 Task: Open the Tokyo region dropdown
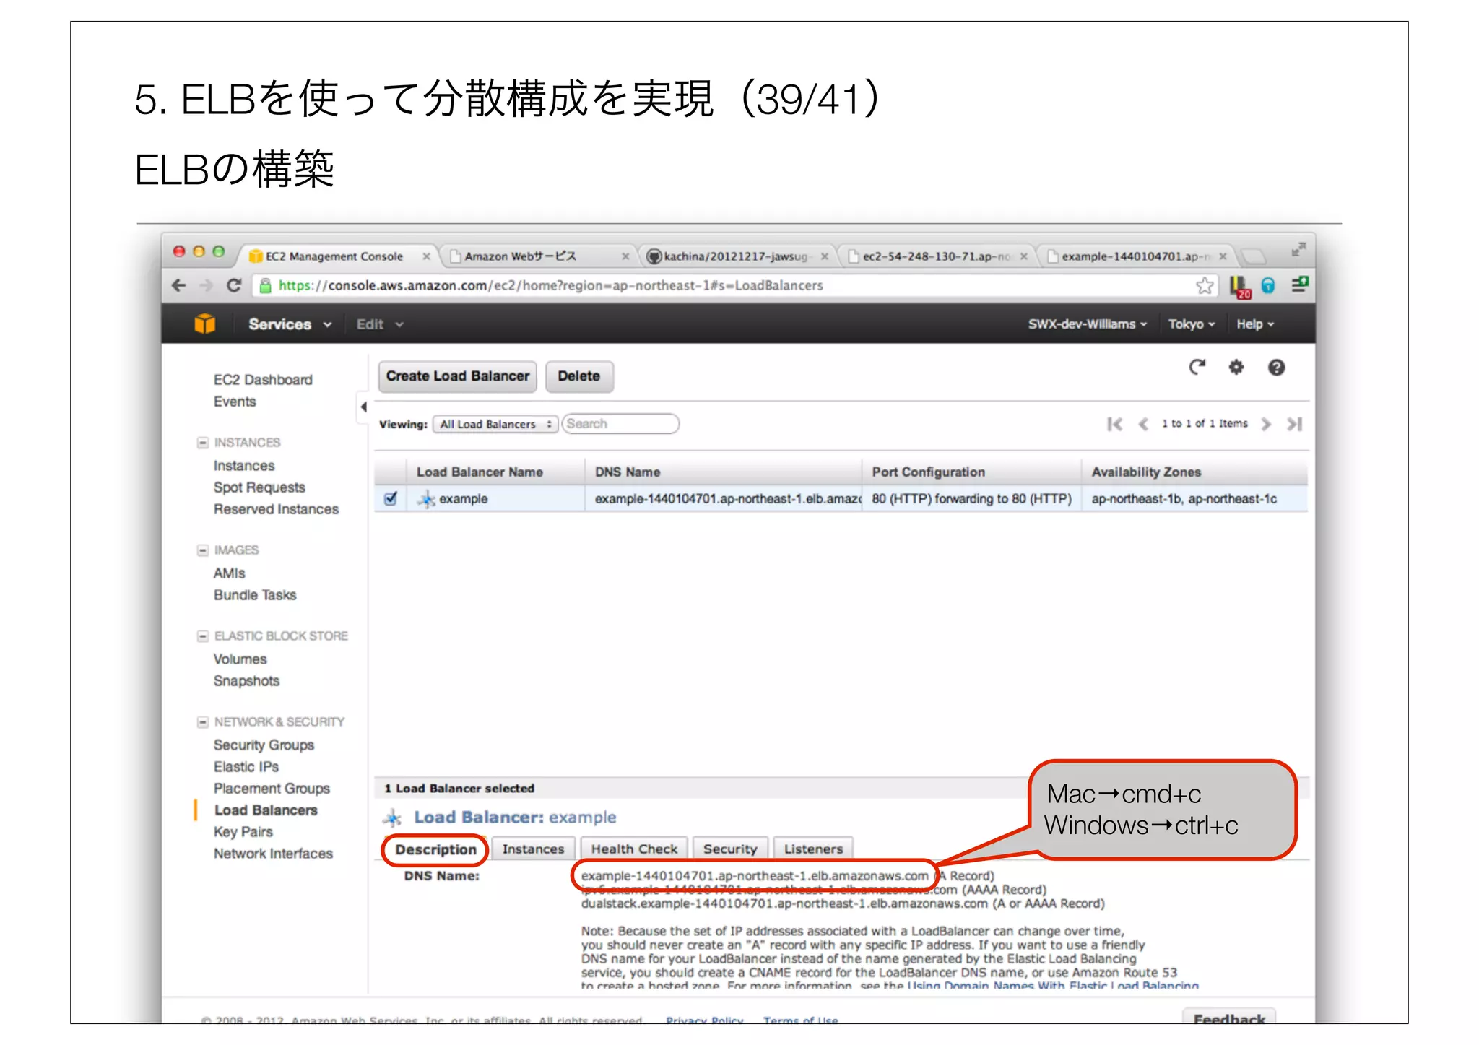(x=1192, y=324)
